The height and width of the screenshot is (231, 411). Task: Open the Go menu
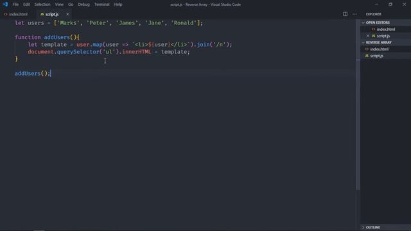tap(71, 4)
